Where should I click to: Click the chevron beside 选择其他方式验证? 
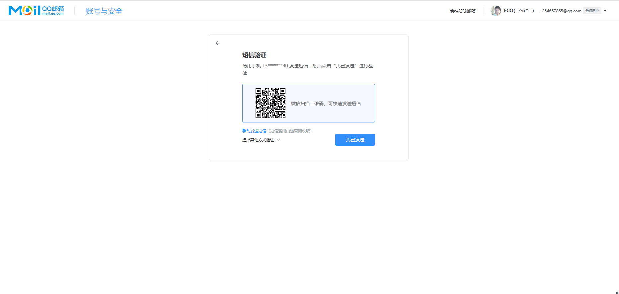pos(278,140)
